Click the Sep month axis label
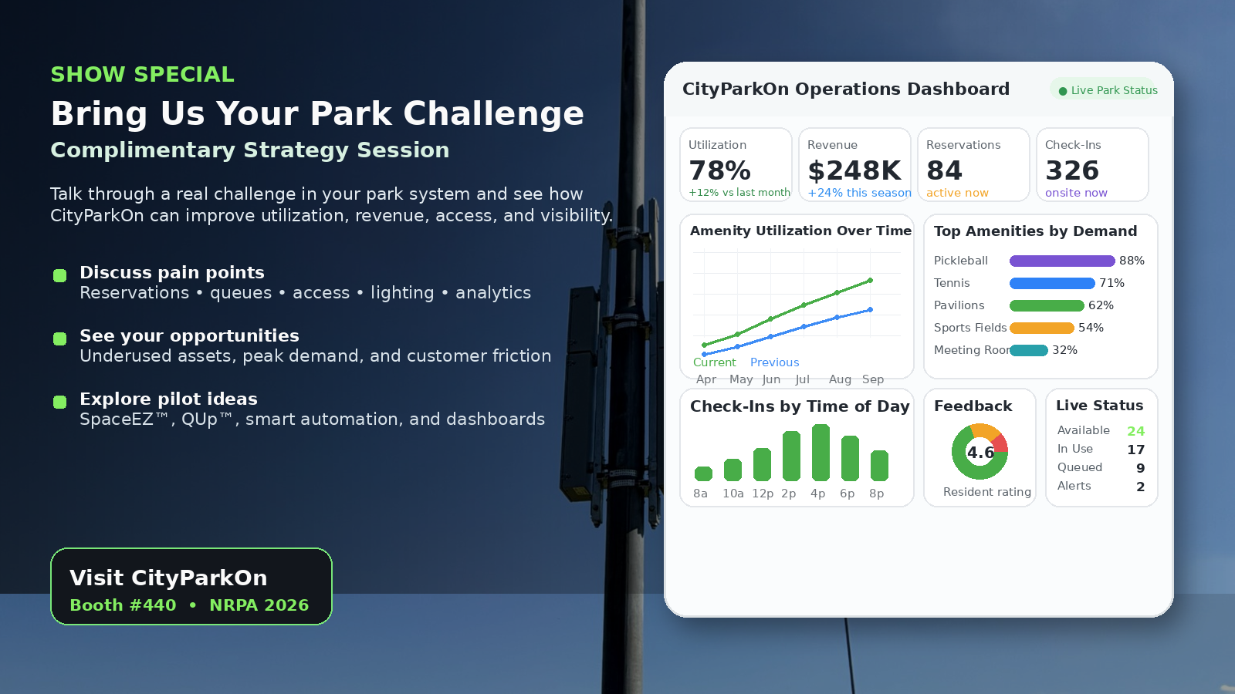The width and height of the screenshot is (1235, 694). tap(873, 379)
